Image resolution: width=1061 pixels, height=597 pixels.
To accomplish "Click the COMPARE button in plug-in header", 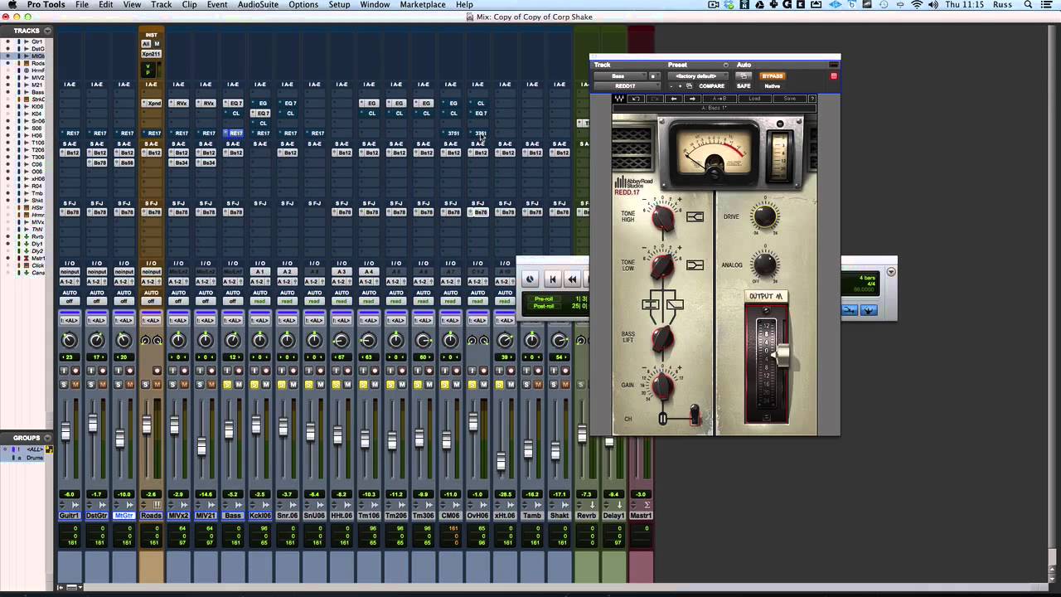I will [711, 86].
